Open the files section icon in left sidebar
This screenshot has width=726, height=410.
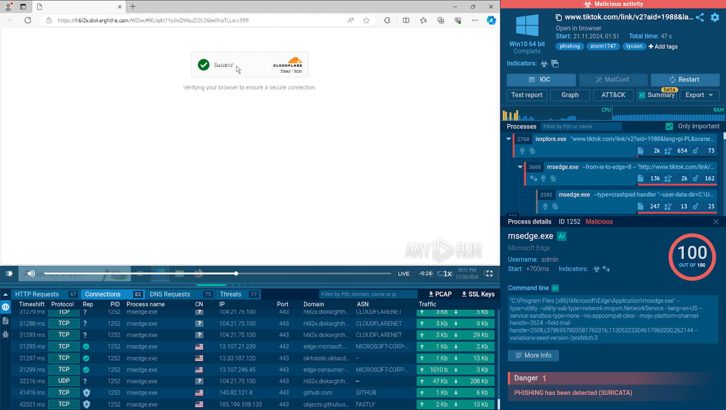[5, 321]
